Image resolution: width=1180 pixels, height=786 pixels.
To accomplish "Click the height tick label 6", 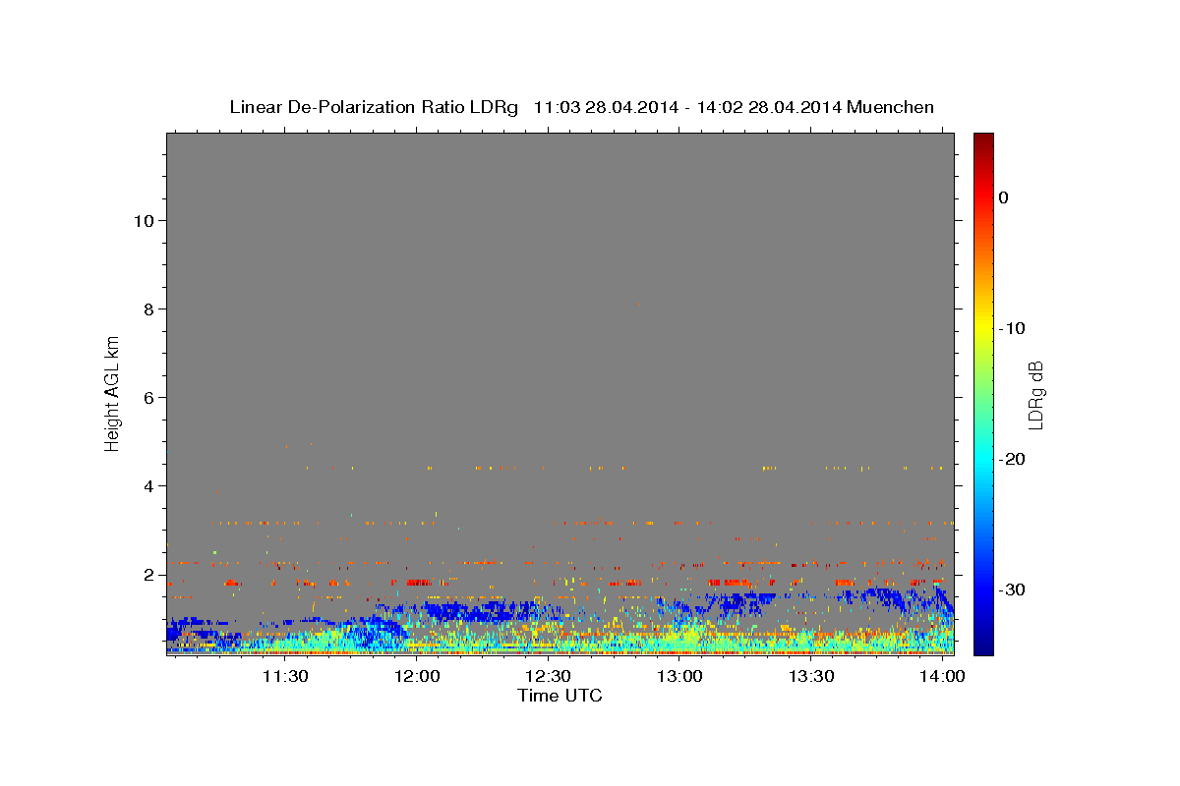I will [x=149, y=398].
